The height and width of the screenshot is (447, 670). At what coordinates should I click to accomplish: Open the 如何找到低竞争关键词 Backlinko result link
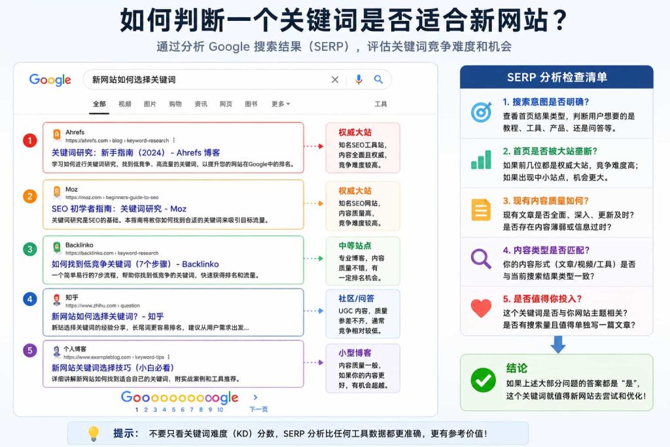135,264
